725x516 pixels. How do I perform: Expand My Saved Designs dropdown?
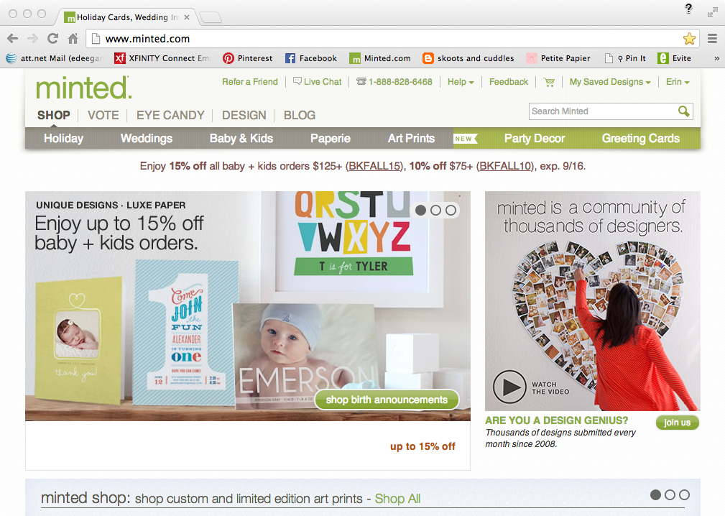pyautogui.click(x=610, y=82)
